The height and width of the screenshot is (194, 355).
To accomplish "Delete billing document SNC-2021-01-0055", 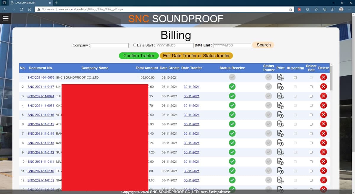I will [x=323, y=77].
